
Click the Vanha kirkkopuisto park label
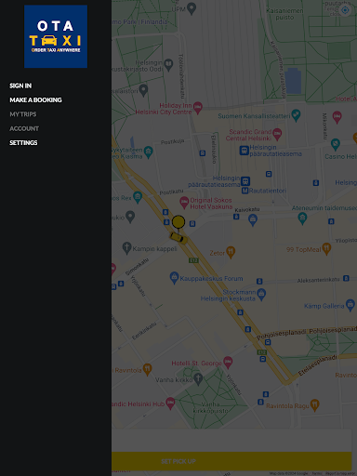coord(210,407)
